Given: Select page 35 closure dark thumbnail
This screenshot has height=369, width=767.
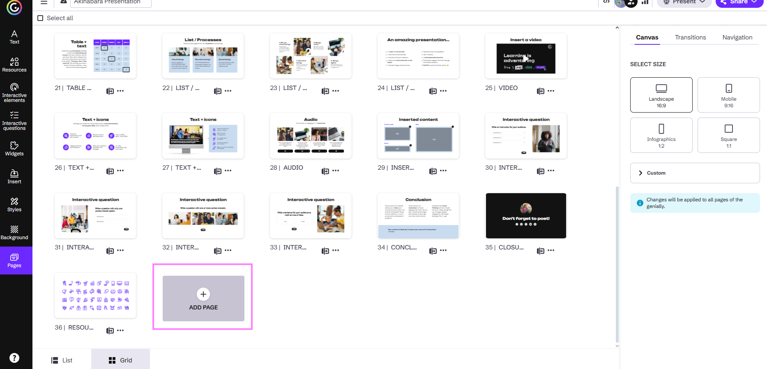Looking at the screenshot, I should point(526,216).
